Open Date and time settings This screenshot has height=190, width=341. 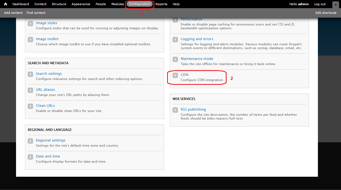48,156
